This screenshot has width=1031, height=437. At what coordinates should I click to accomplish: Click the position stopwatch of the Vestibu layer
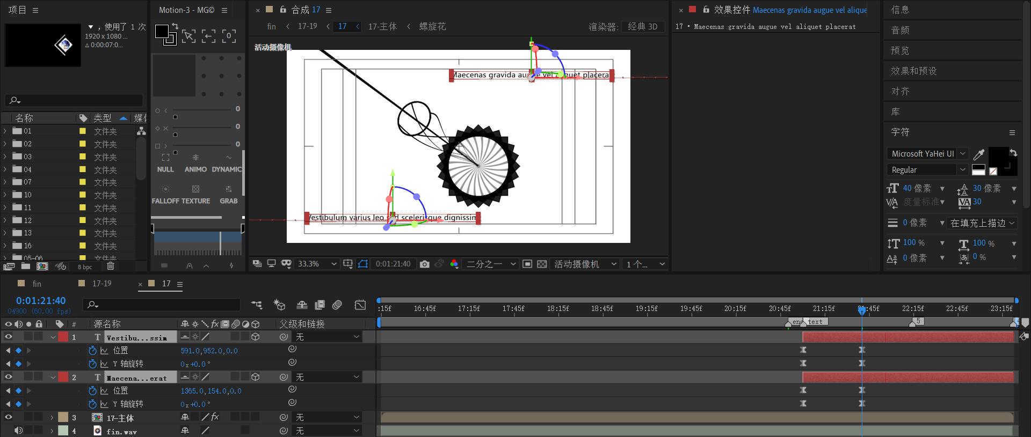(x=92, y=351)
